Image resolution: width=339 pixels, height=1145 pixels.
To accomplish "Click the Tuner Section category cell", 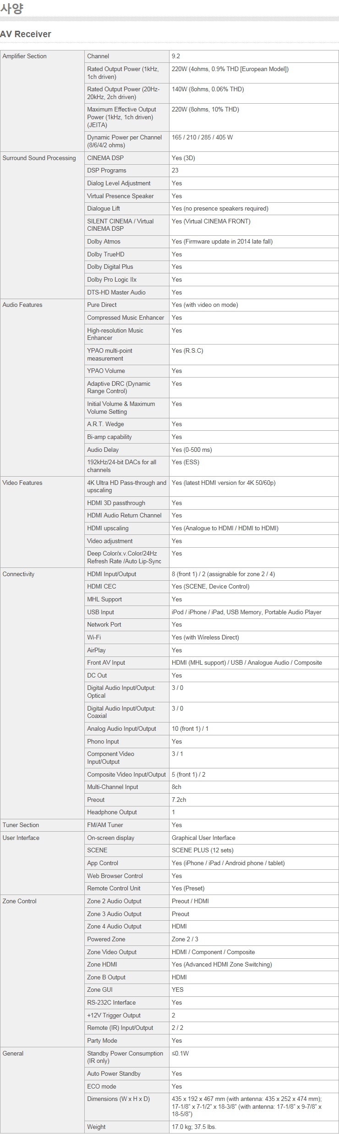I will point(42,825).
